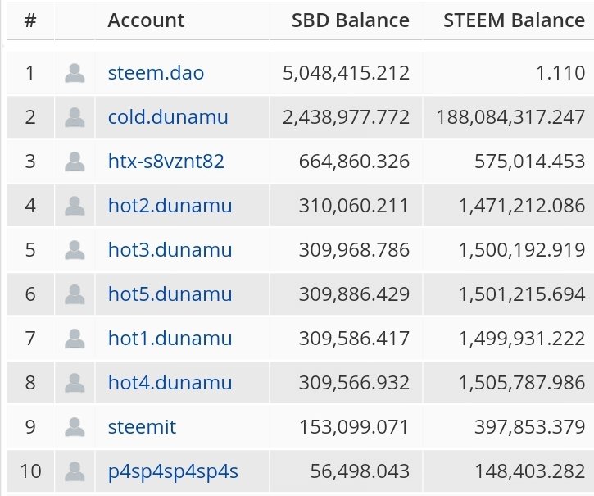Click the avatar icon beside steem.dao
The width and height of the screenshot is (594, 496).
coord(75,73)
